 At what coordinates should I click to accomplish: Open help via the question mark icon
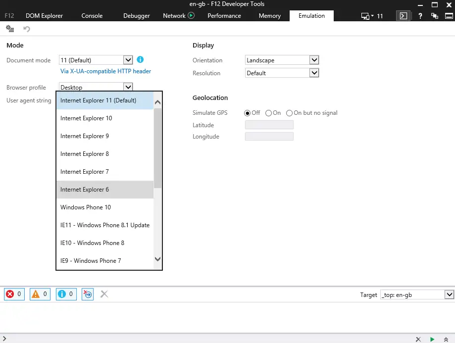click(420, 16)
